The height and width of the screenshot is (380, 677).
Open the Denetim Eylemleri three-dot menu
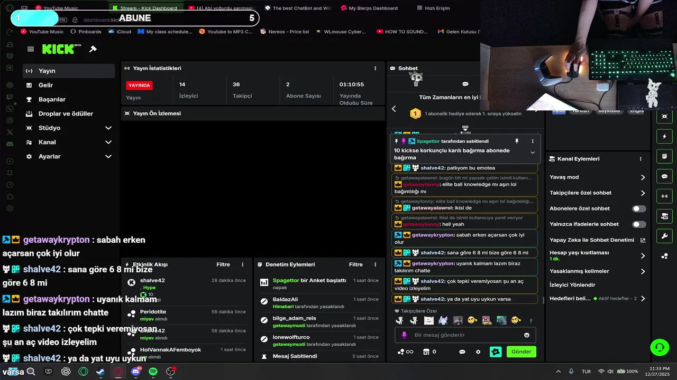tap(376, 264)
